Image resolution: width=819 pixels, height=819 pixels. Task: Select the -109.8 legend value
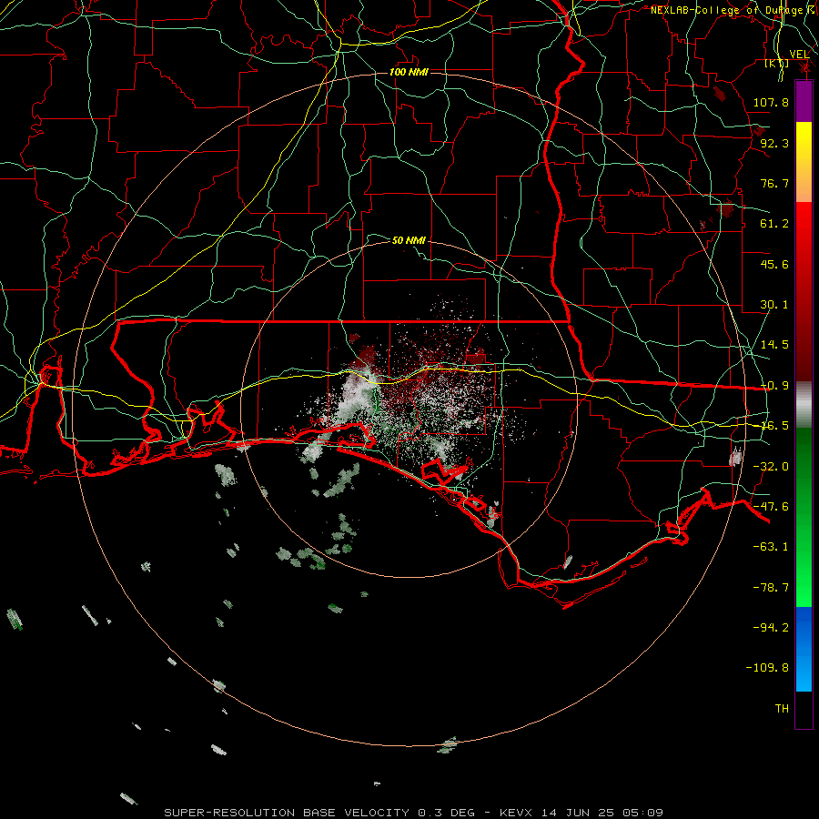point(767,668)
